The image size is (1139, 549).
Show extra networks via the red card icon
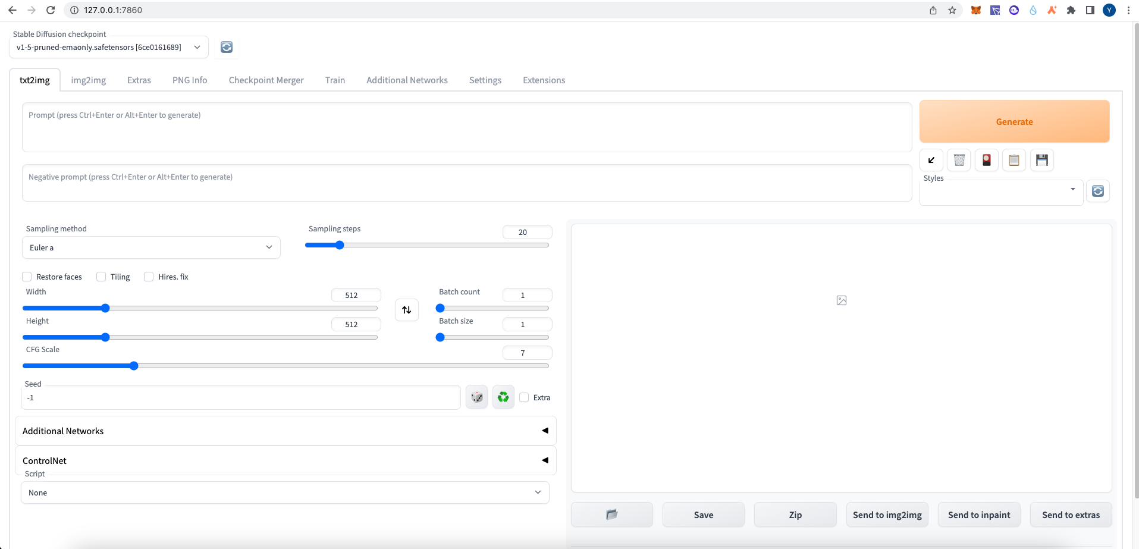click(x=987, y=160)
